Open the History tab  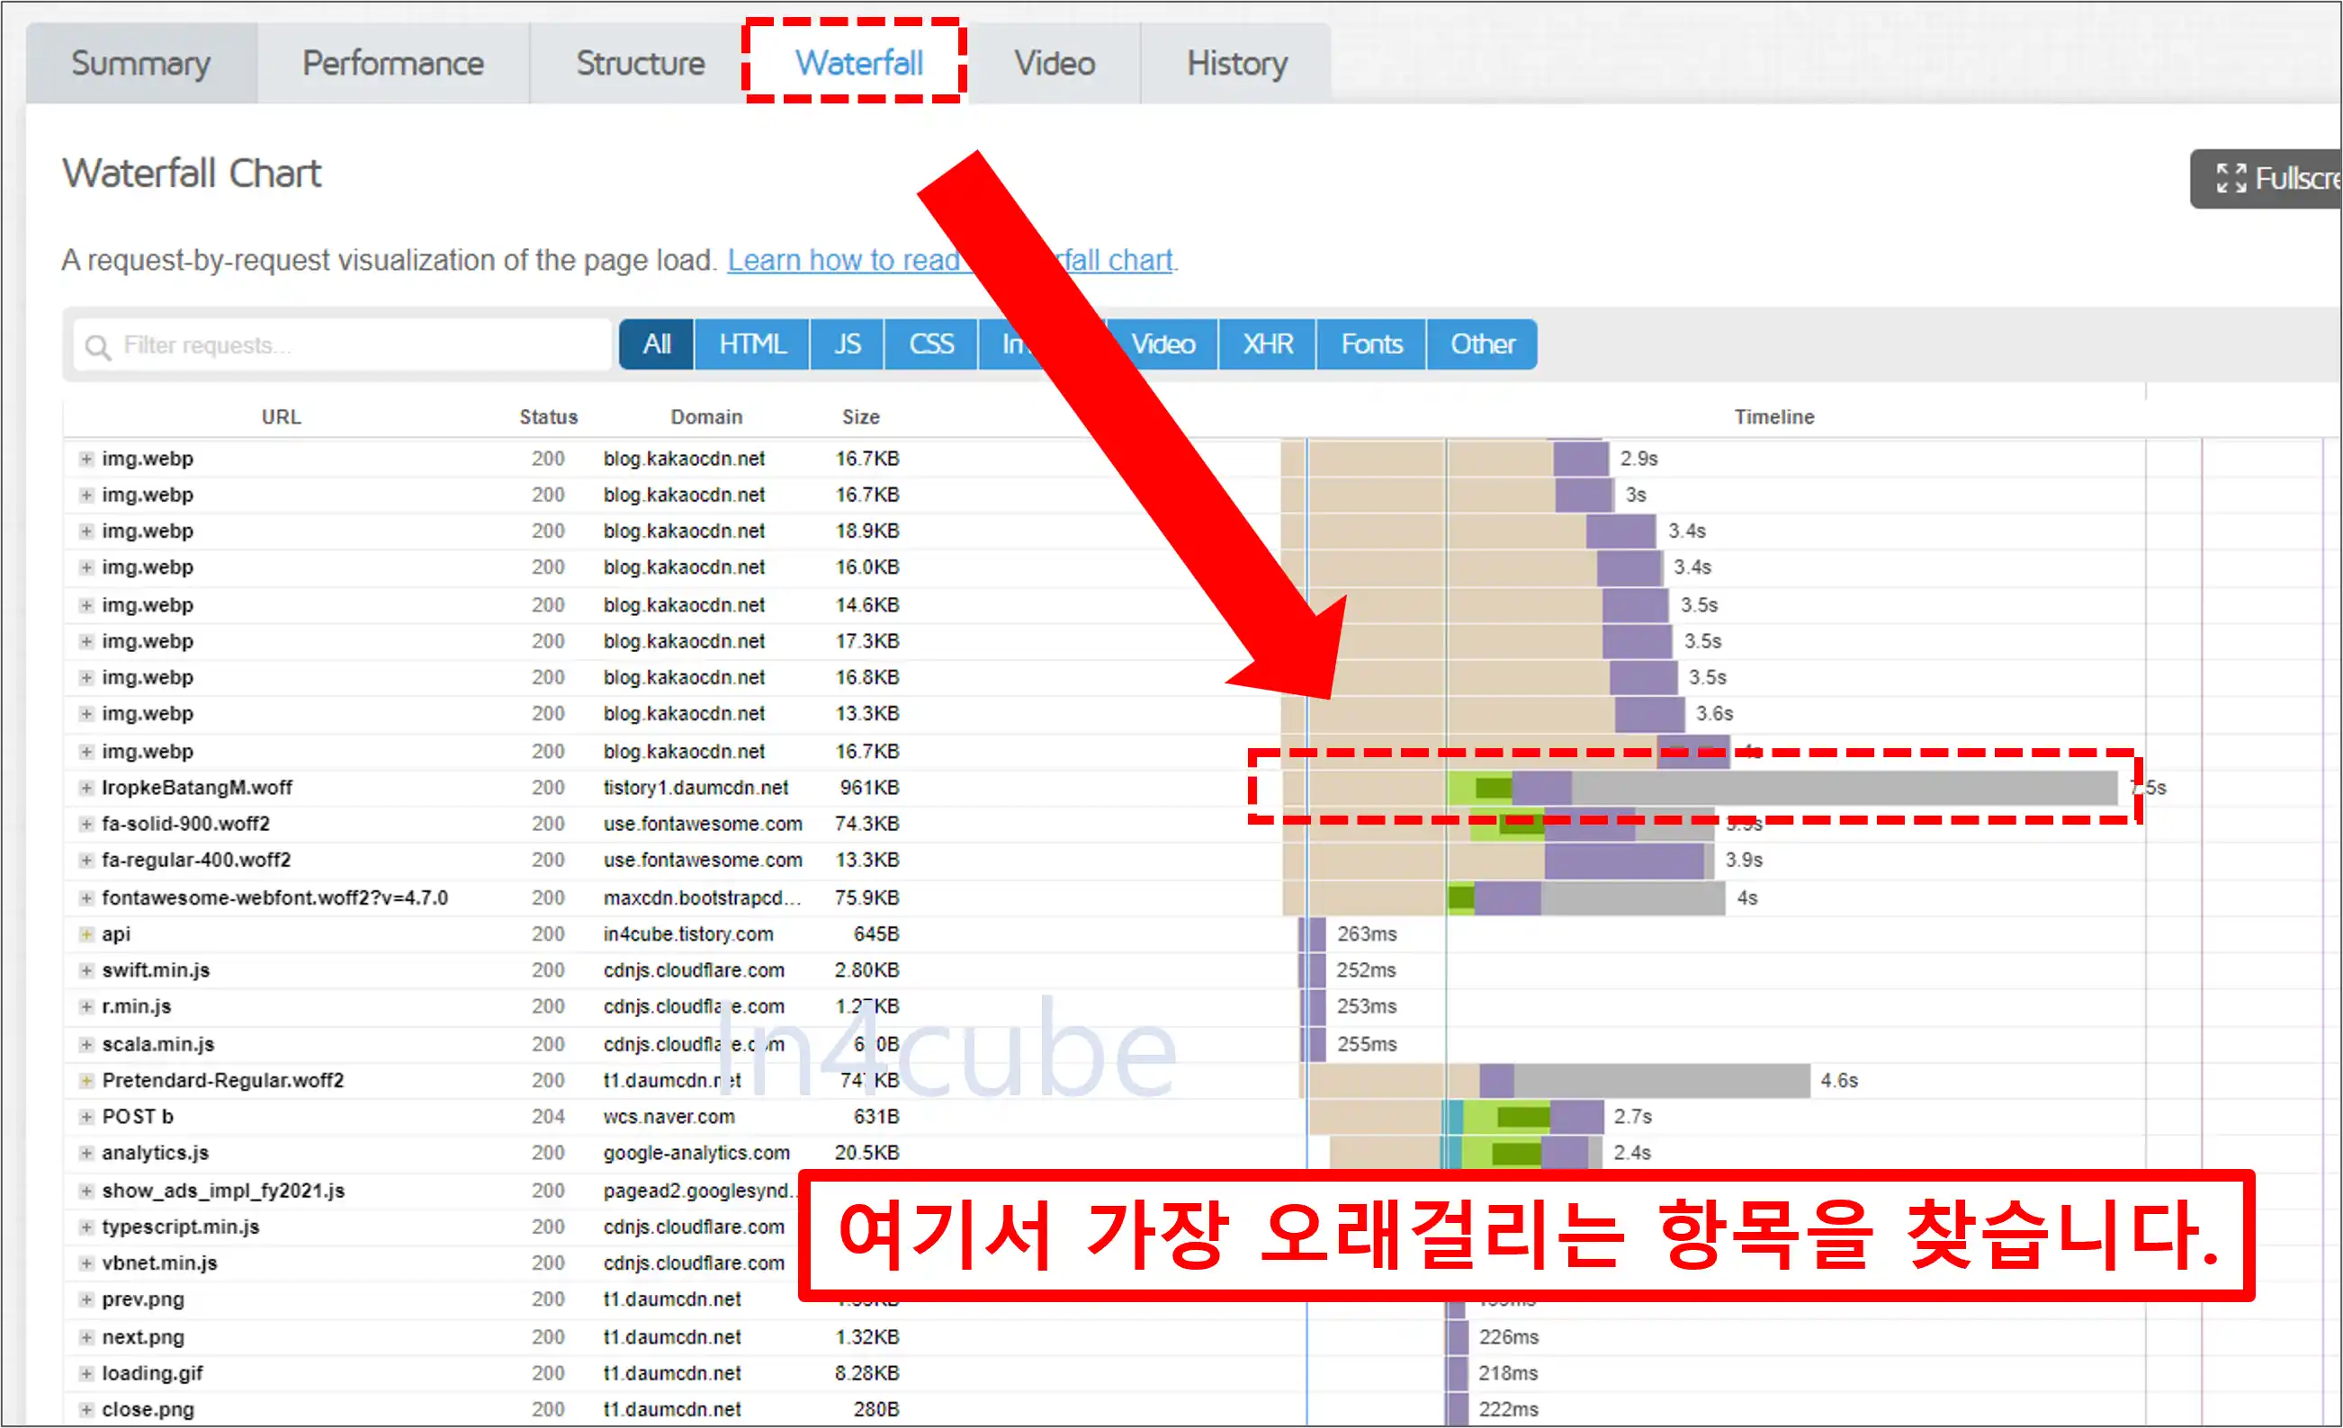tap(1236, 63)
